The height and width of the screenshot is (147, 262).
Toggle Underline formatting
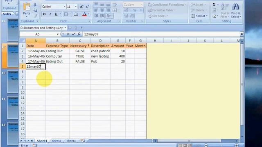point(56,14)
